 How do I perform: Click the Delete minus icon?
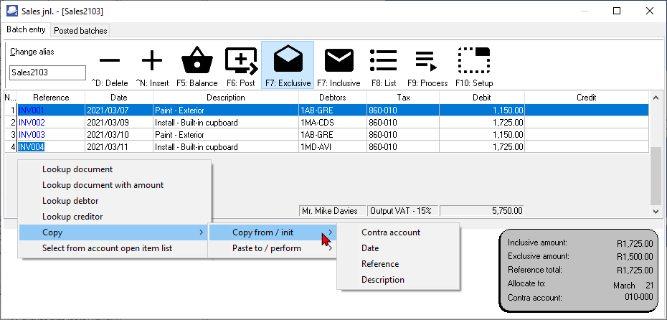tap(110, 60)
